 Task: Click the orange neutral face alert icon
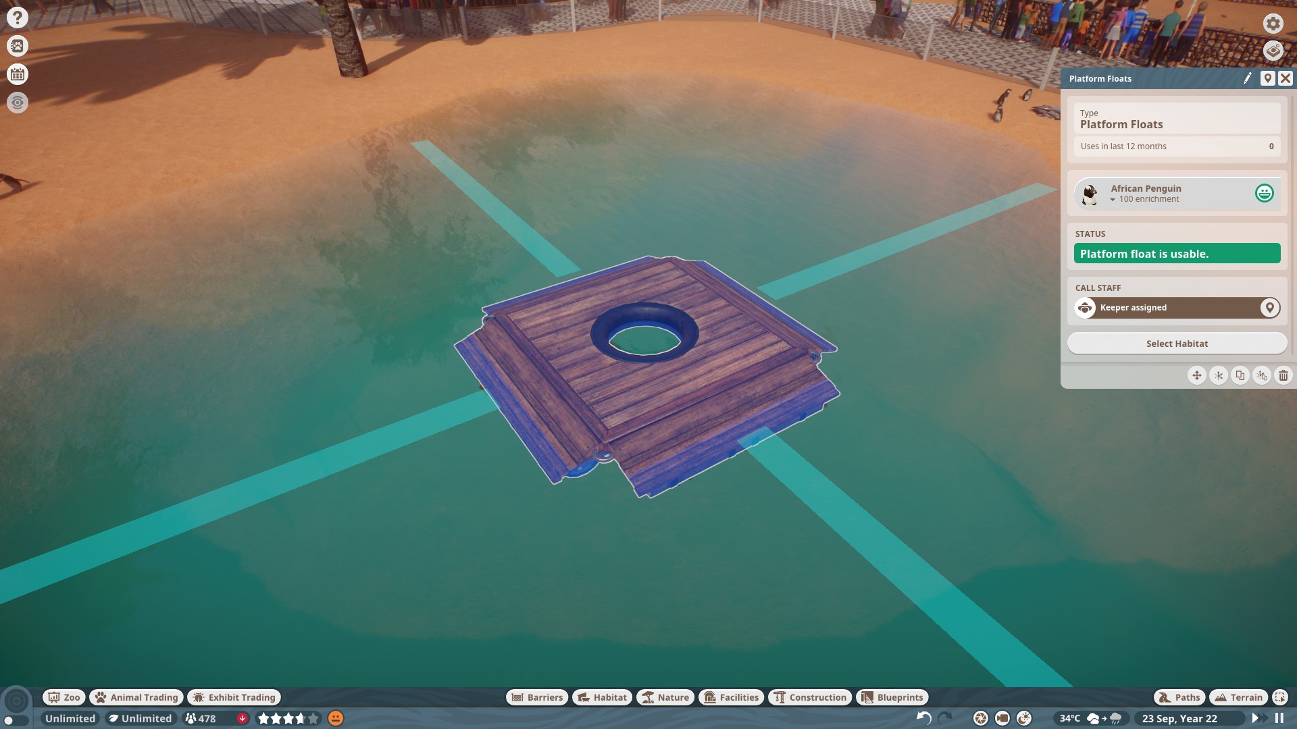coord(336,718)
